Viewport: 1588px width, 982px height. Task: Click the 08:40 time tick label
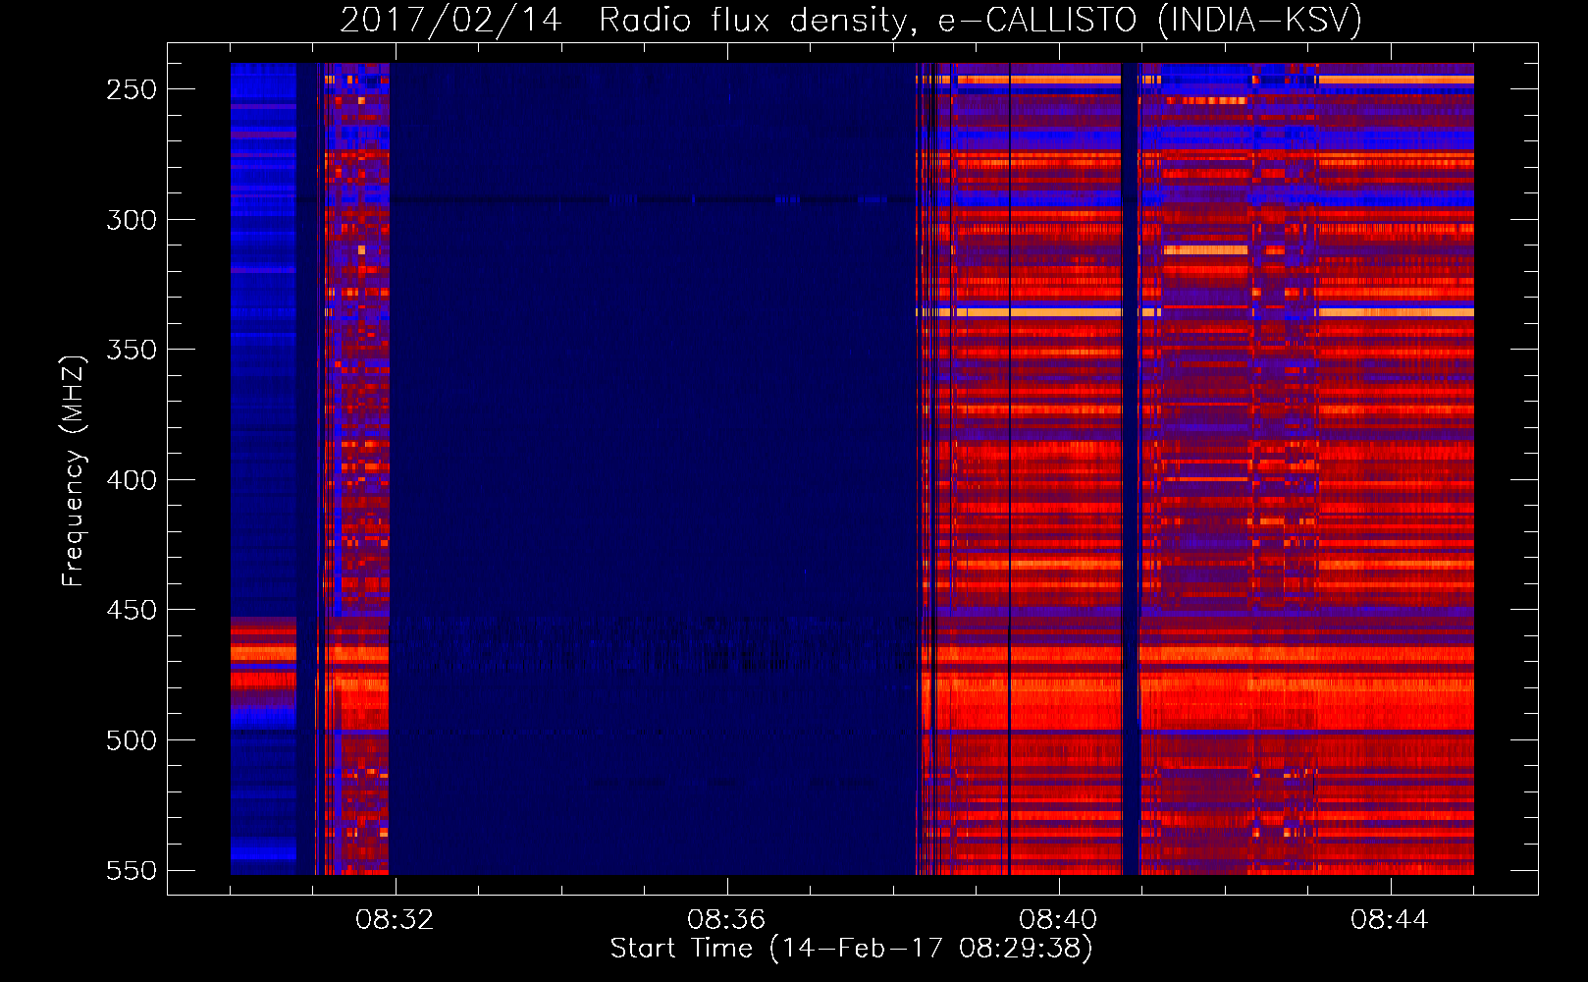[1058, 920]
